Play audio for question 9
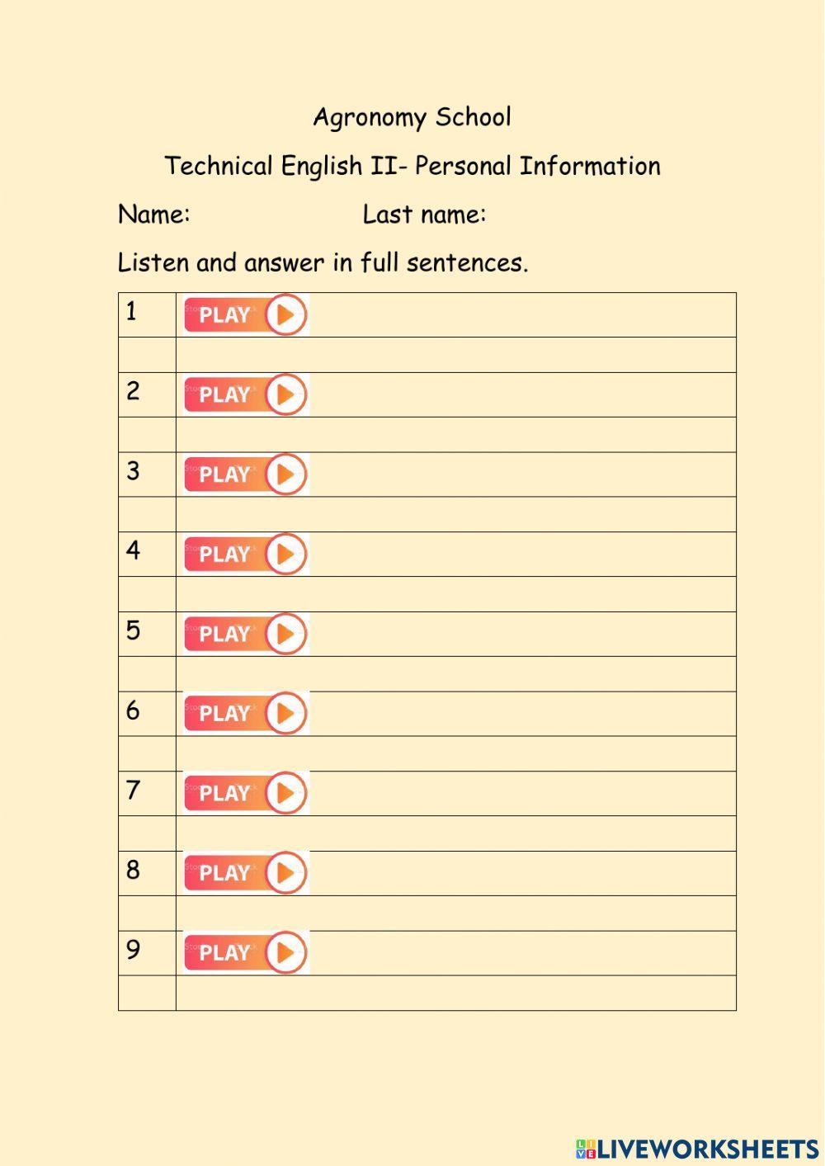825x1166 pixels. [245, 952]
